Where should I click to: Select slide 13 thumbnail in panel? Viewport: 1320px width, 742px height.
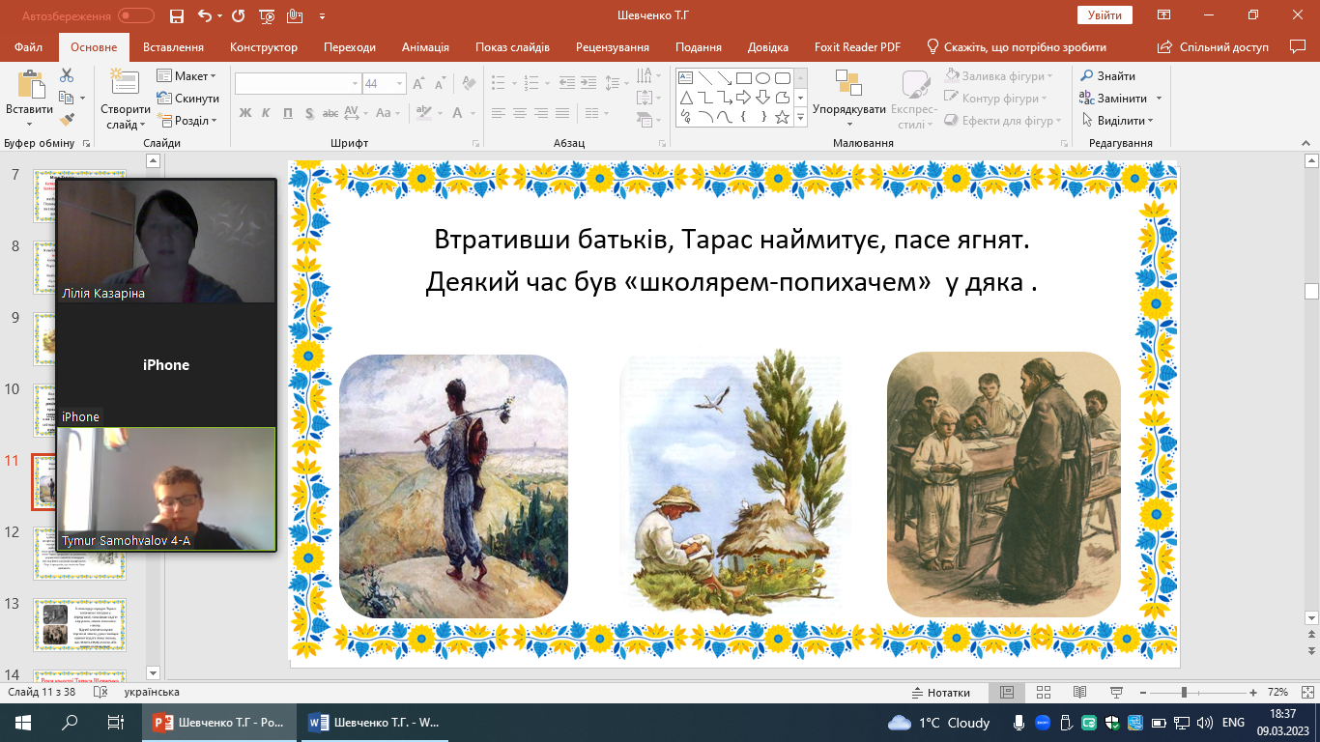(80, 624)
